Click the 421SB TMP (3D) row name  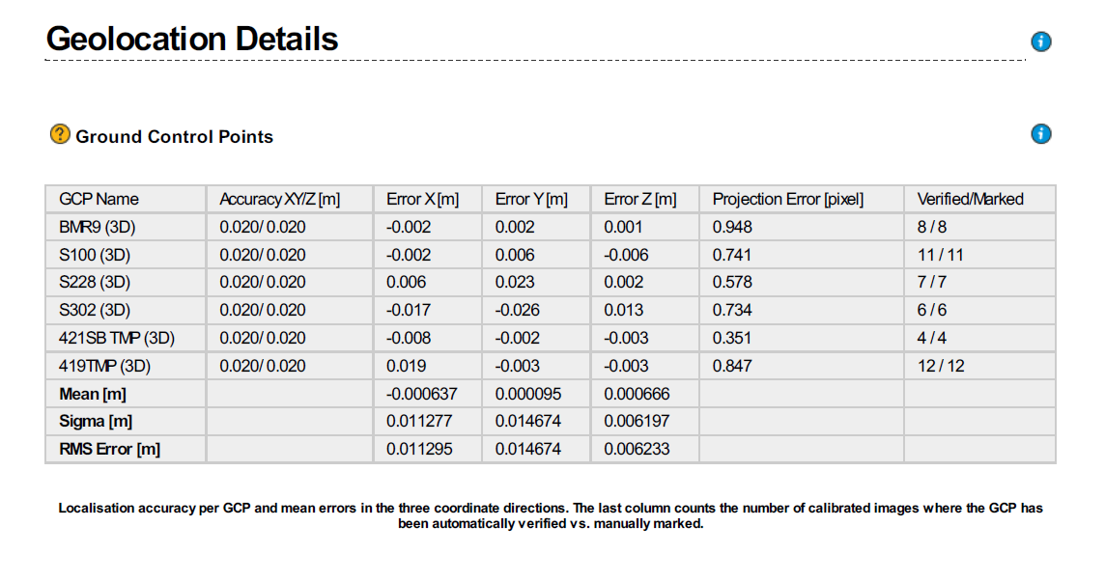tap(116, 338)
